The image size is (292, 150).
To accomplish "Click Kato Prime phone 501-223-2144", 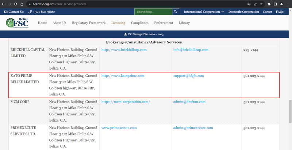I will click(254, 76).
